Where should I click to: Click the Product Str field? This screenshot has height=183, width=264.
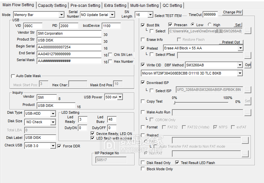pos(69,41)
